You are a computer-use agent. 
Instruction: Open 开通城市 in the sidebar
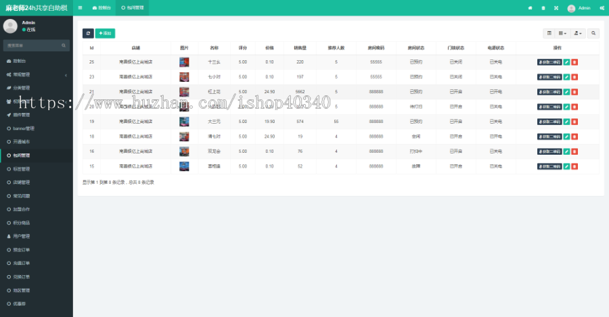[37, 142]
